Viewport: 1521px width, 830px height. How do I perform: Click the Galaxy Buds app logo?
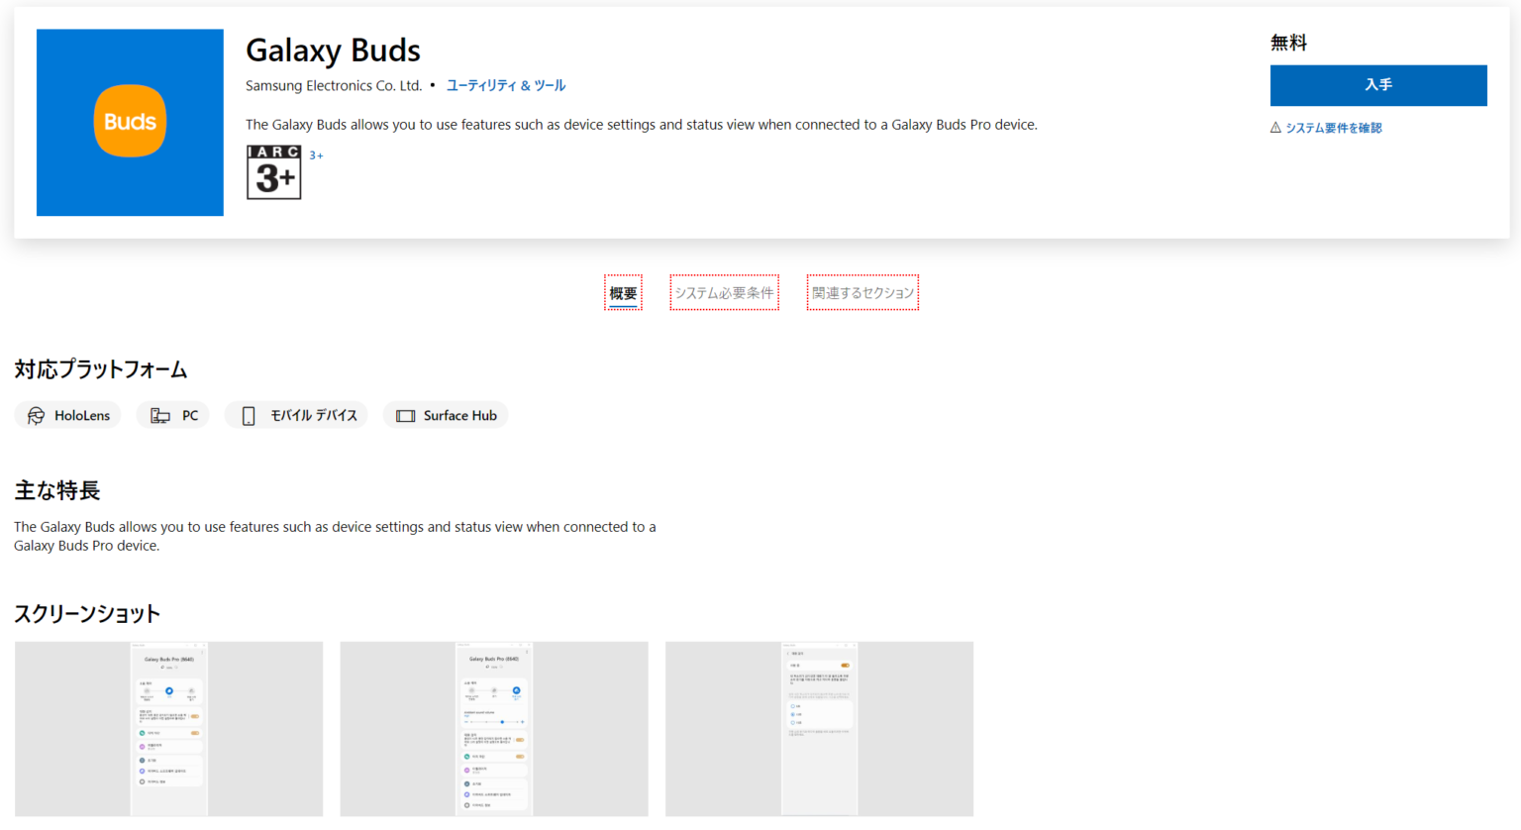point(130,122)
